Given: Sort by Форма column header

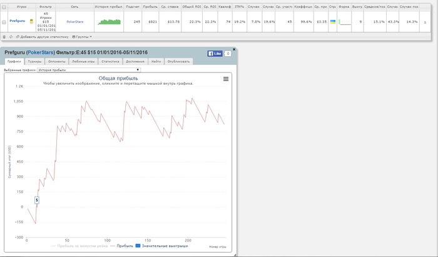Looking at the screenshot, I should coord(344,7).
